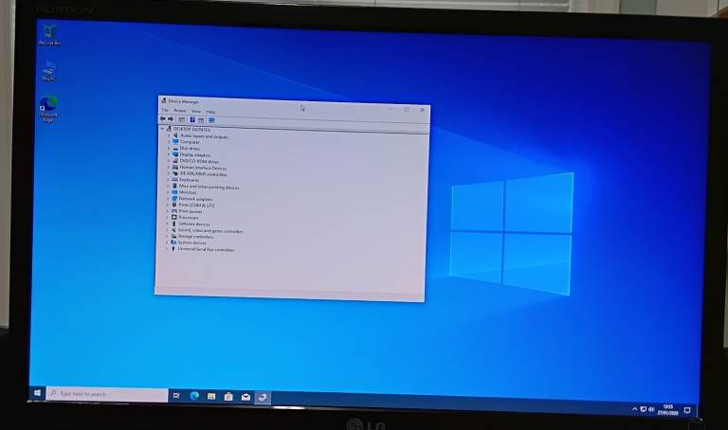728x430 pixels.
Task: Select the Processors category
Action: click(188, 218)
